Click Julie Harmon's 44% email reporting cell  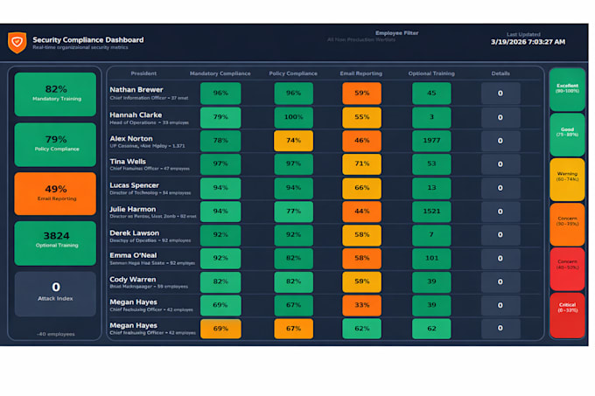361,212
